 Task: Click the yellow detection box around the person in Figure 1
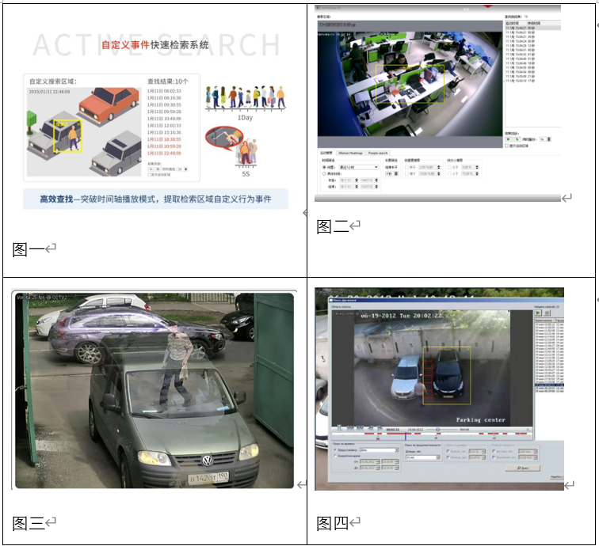67,136
